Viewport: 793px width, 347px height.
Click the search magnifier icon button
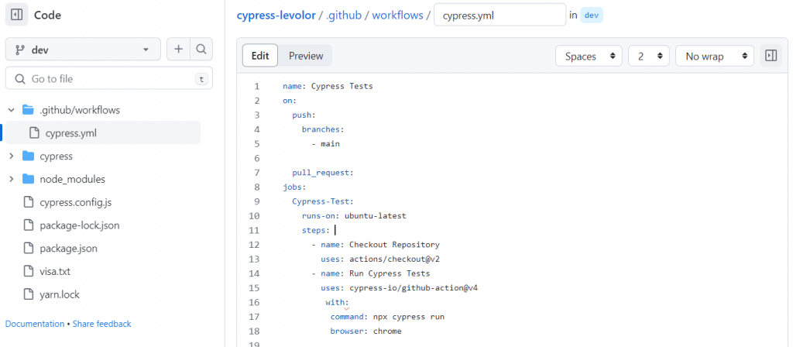tap(201, 50)
